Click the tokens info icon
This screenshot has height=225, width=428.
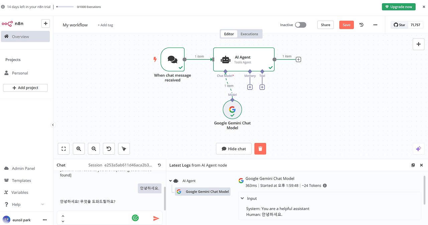(x=325, y=186)
